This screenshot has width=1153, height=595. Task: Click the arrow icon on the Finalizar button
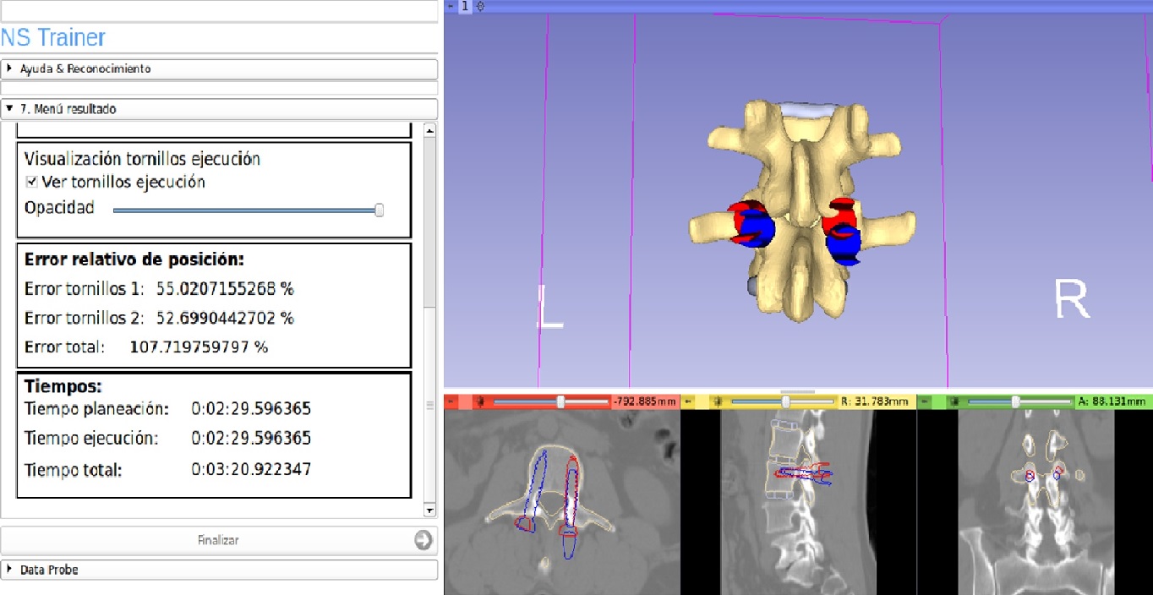(x=423, y=540)
